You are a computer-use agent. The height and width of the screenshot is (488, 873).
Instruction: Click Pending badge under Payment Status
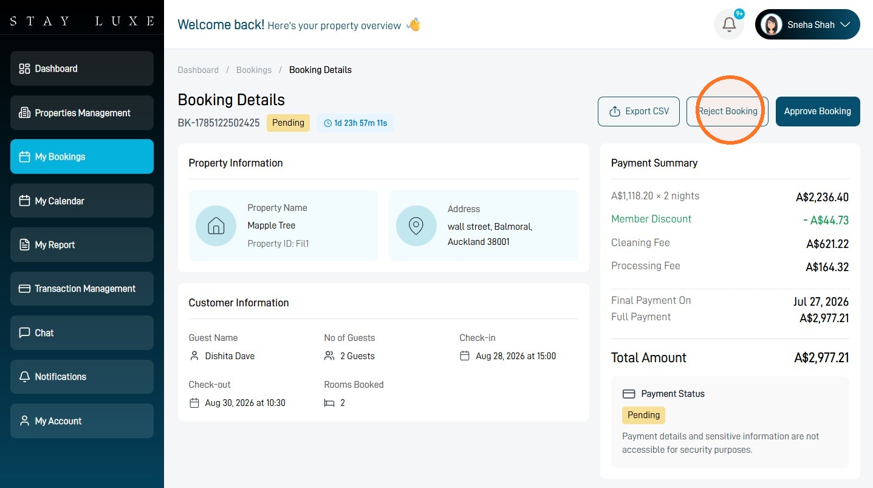643,415
